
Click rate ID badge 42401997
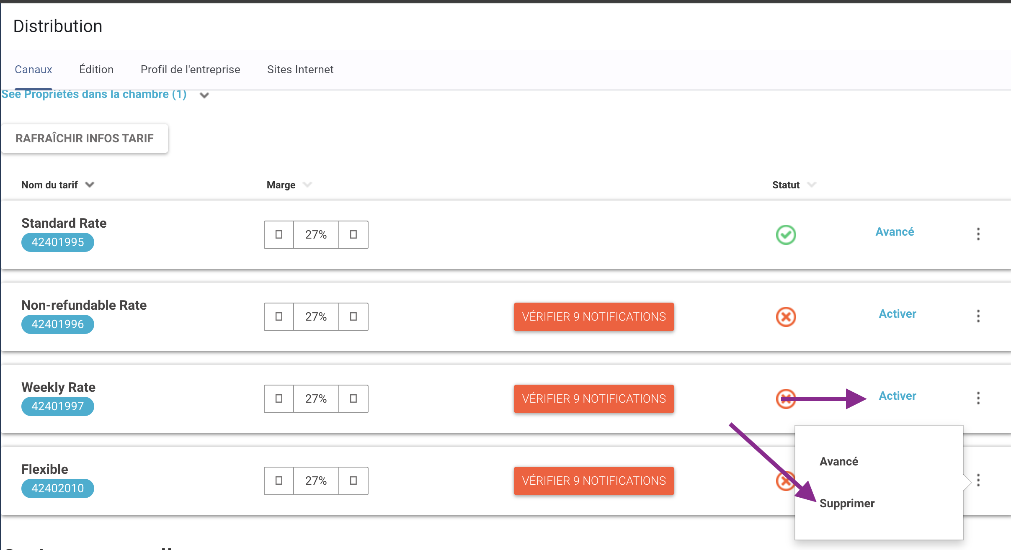tap(58, 406)
